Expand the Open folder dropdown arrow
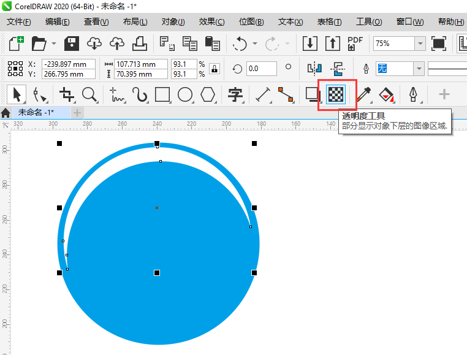 (54, 44)
